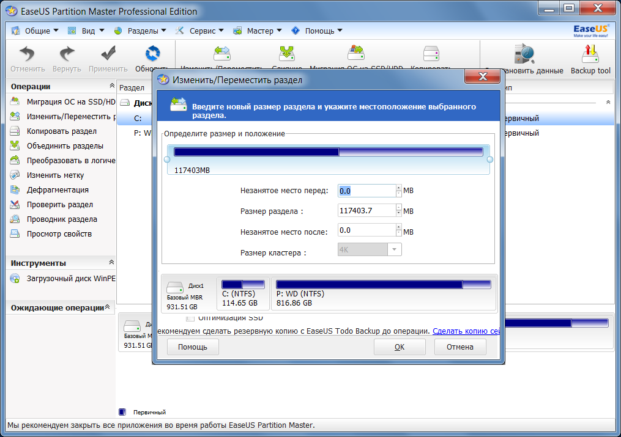Click the Refresh (Обновить) toolbar icon
621x437 pixels.
[x=152, y=53]
